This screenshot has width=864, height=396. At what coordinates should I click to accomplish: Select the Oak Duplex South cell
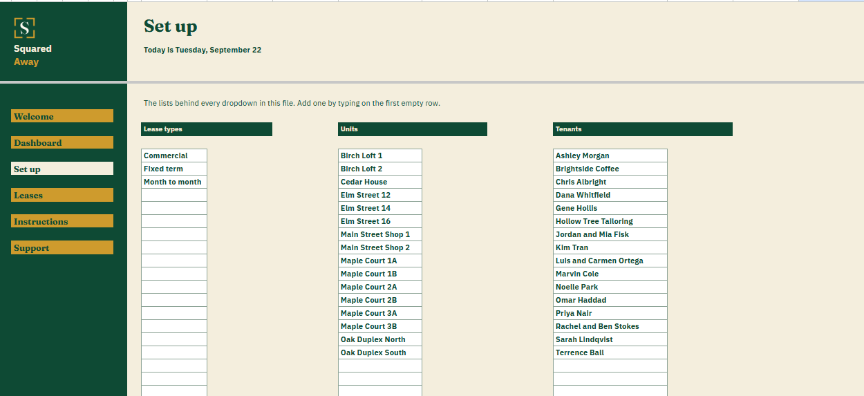click(380, 352)
